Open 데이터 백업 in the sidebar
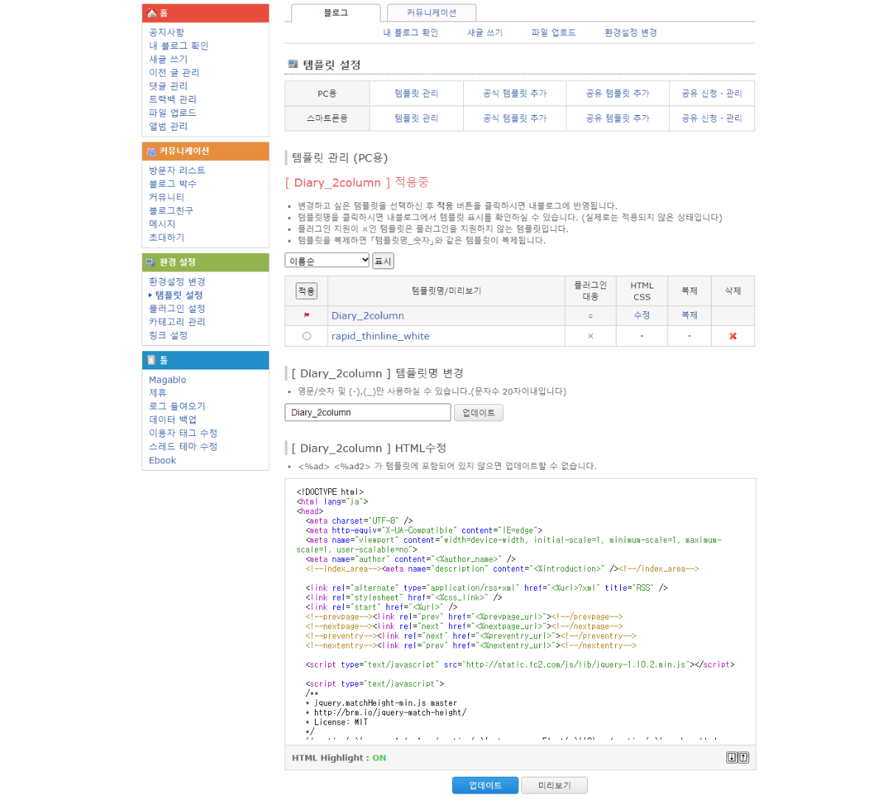Image resolution: width=896 pixels, height=804 pixels. tap(173, 420)
